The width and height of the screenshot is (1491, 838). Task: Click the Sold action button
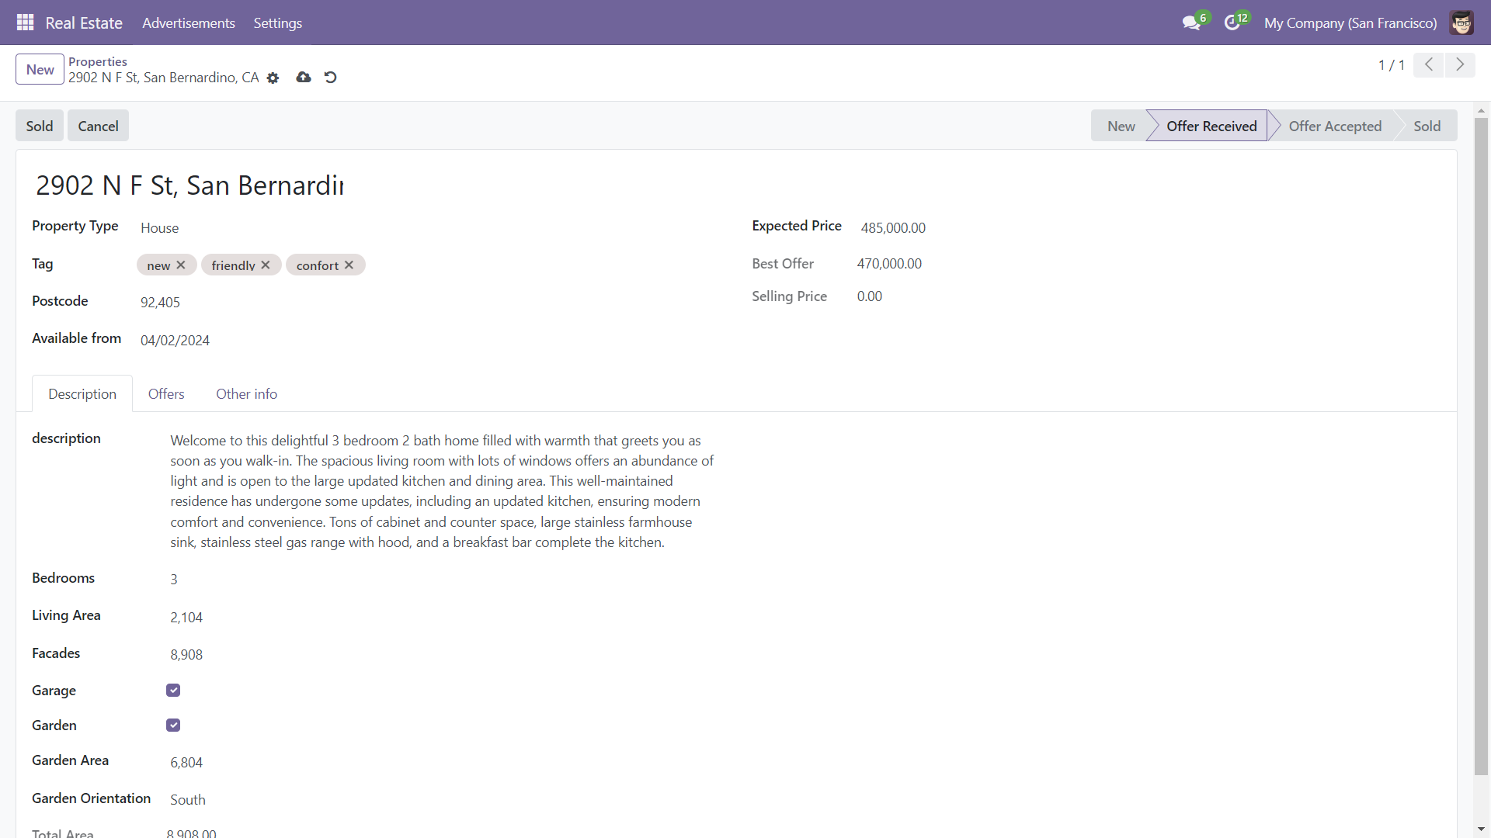click(x=40, y=126)
